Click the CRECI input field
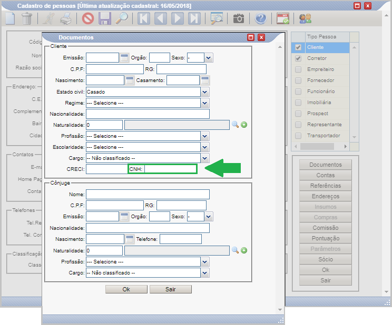 (107, 169)
